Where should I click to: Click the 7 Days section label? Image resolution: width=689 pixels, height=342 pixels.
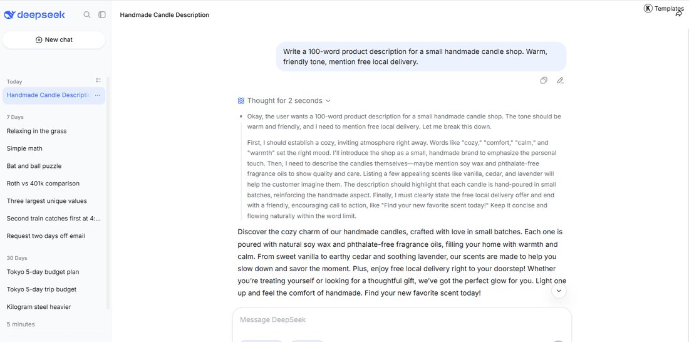(15, 117)
